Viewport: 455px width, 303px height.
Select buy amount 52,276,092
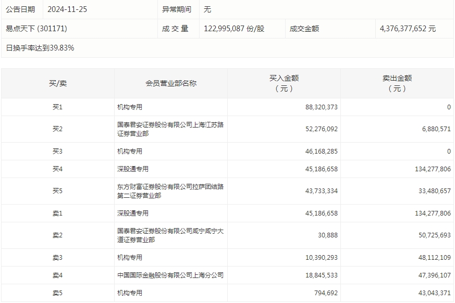[321, 129]
